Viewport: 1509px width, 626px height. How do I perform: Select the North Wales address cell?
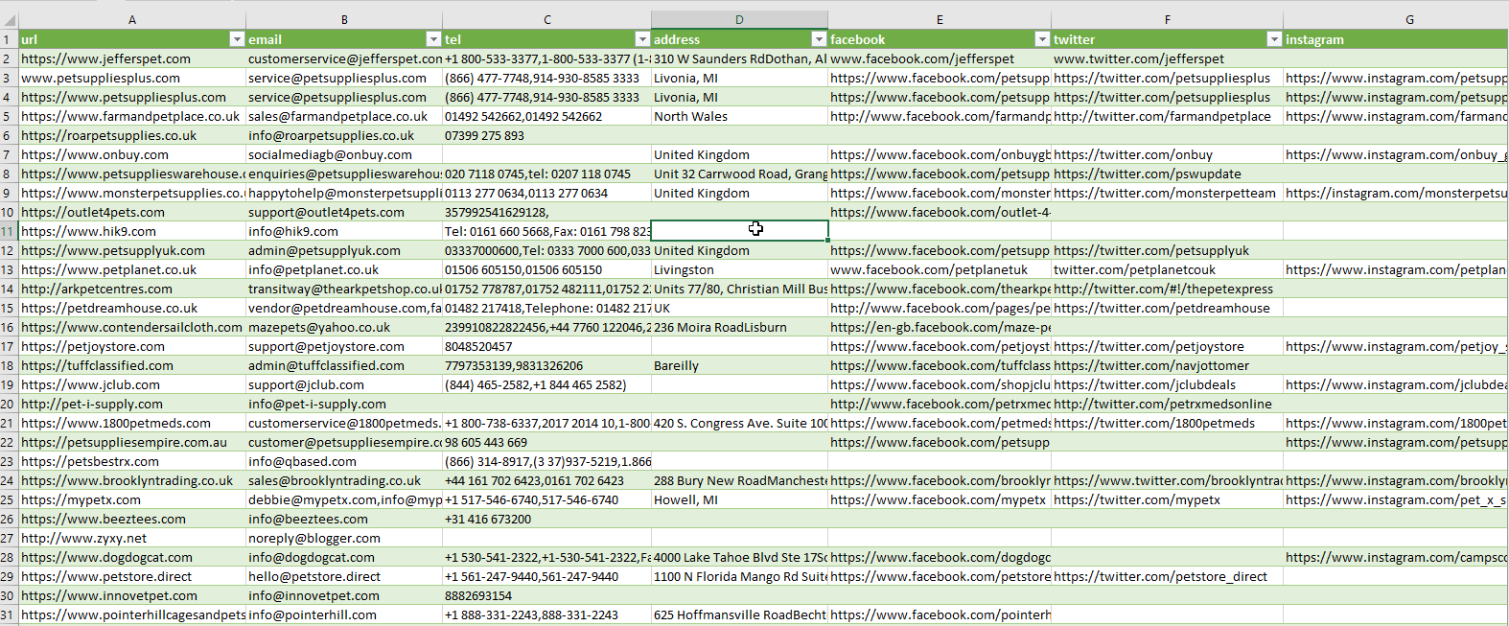tap(739, 116)
